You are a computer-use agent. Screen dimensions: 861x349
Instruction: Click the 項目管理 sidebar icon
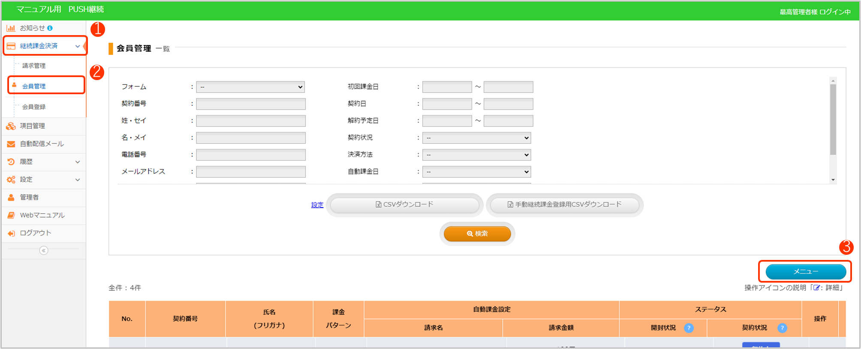point(11,126)
